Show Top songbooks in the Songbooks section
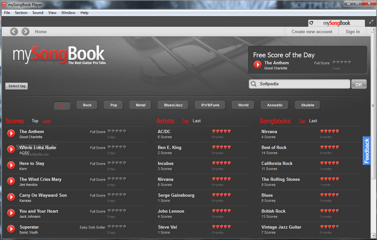The image size is (377, 240). click(x=302, y=121)
